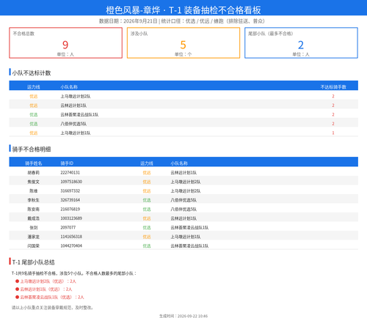Click rider name 焦俊文
367x318 pixels.
(x=34, y=182)
